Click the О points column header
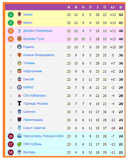The height and width of the screenshot is (159, 127). click(121, 7)
